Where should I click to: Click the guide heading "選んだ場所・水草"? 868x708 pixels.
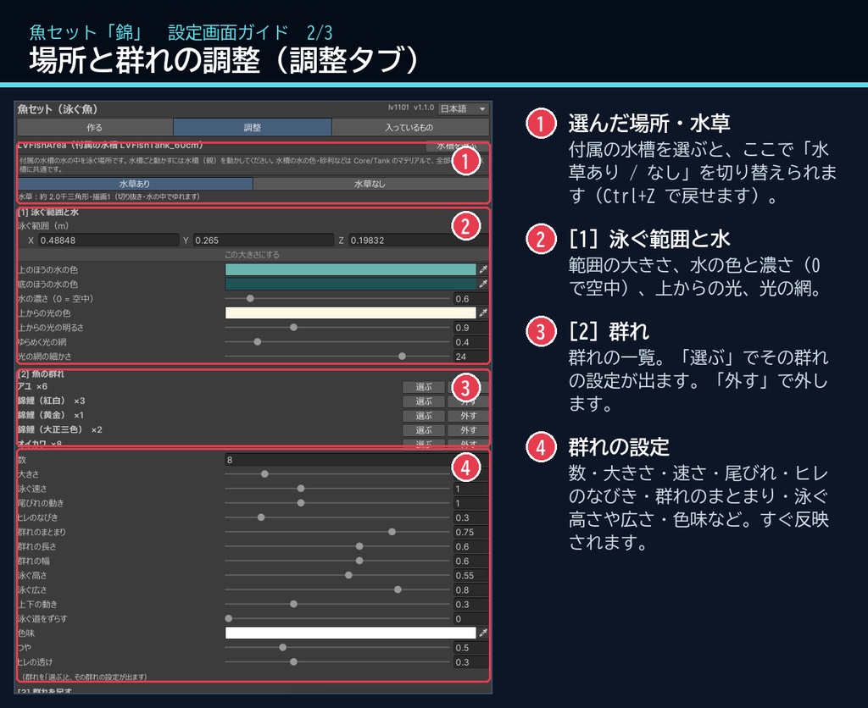649,123
